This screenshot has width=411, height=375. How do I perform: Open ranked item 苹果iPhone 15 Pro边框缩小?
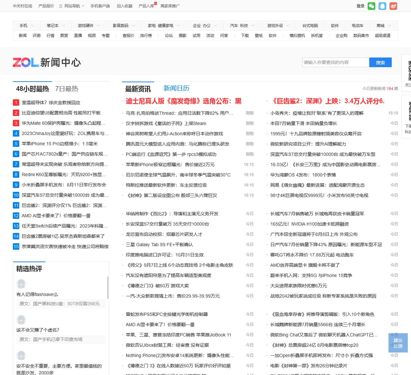[x=60, y=144]
